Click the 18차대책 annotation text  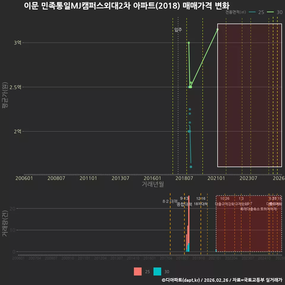pyautogui.click(x=201, y=204)
